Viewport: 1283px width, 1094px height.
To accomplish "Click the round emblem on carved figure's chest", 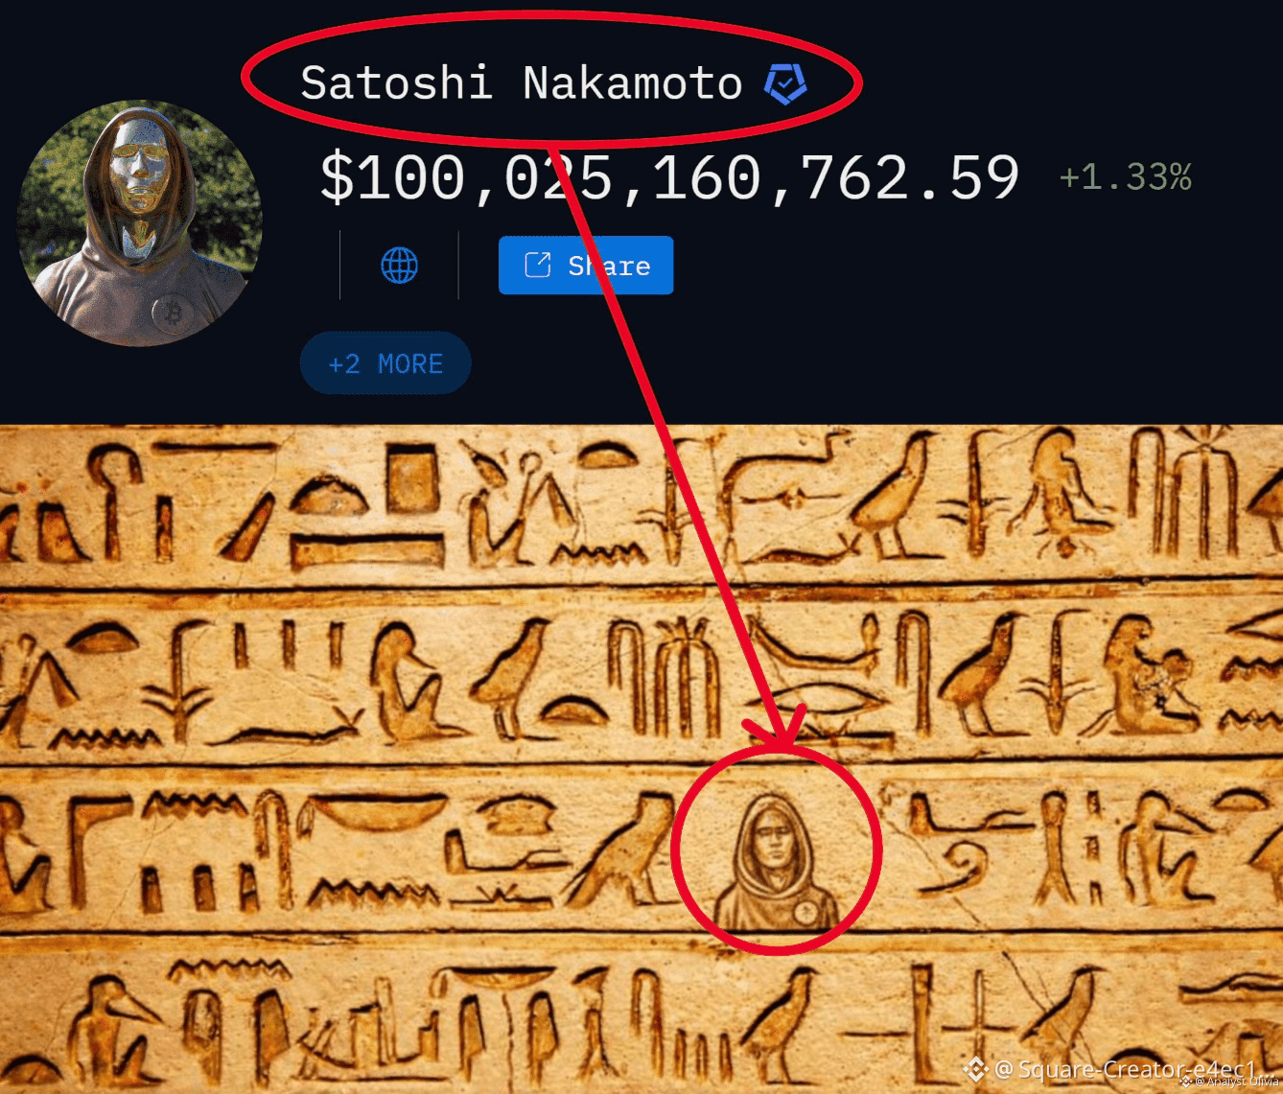I will (x=806, y=910).
